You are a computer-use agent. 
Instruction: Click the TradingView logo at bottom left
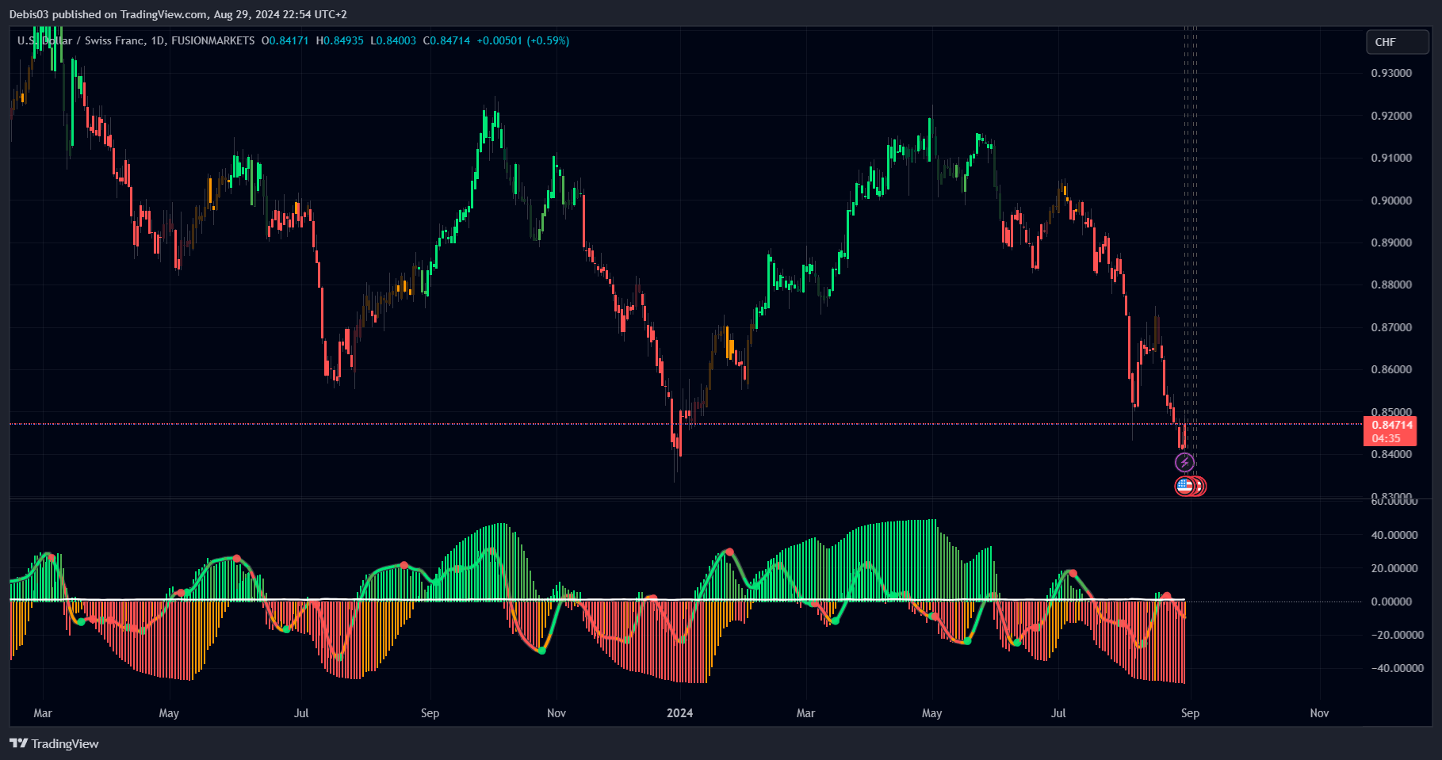54,743
